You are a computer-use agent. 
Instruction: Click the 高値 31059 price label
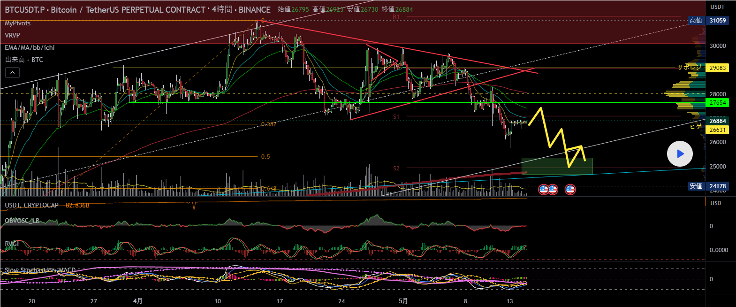click(x=717, y=20)
